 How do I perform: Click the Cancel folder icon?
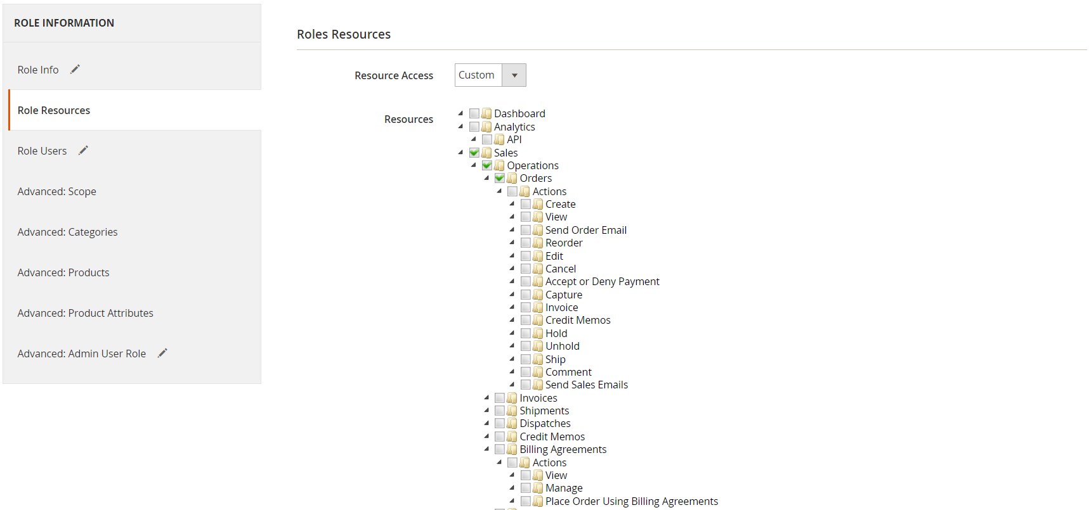(x=538, y=269)
